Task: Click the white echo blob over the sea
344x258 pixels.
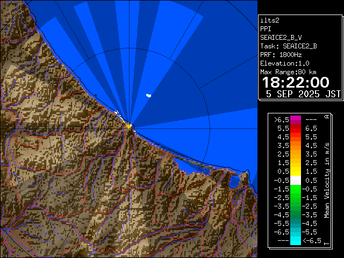Action: click(148, 96)
